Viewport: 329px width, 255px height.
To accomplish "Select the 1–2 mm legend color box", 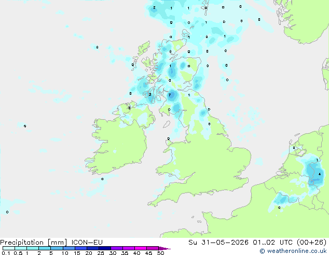I will (33, 248).
